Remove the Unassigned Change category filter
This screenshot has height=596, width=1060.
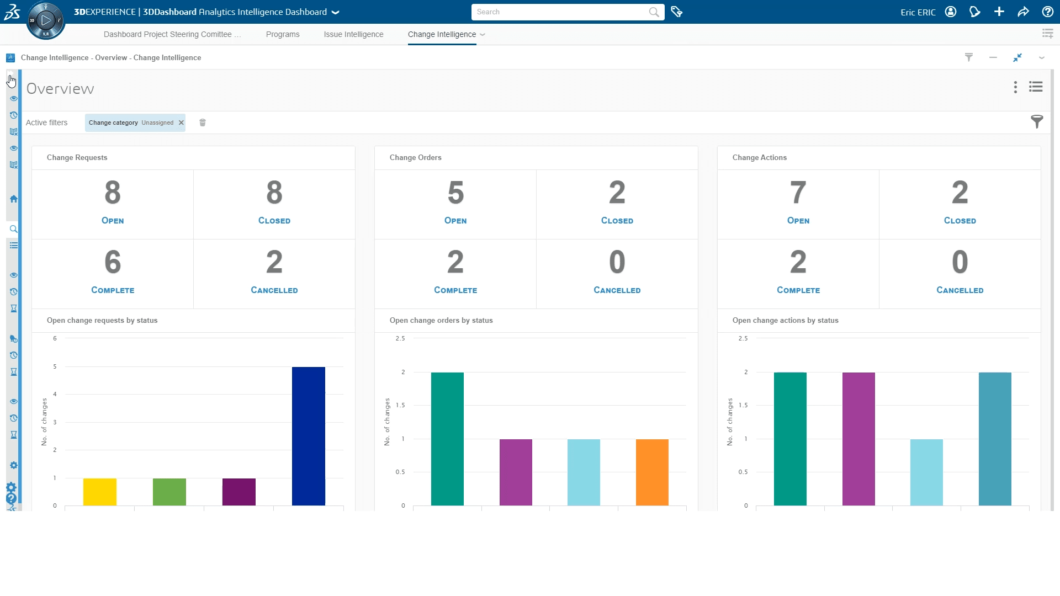click(181, 123)
